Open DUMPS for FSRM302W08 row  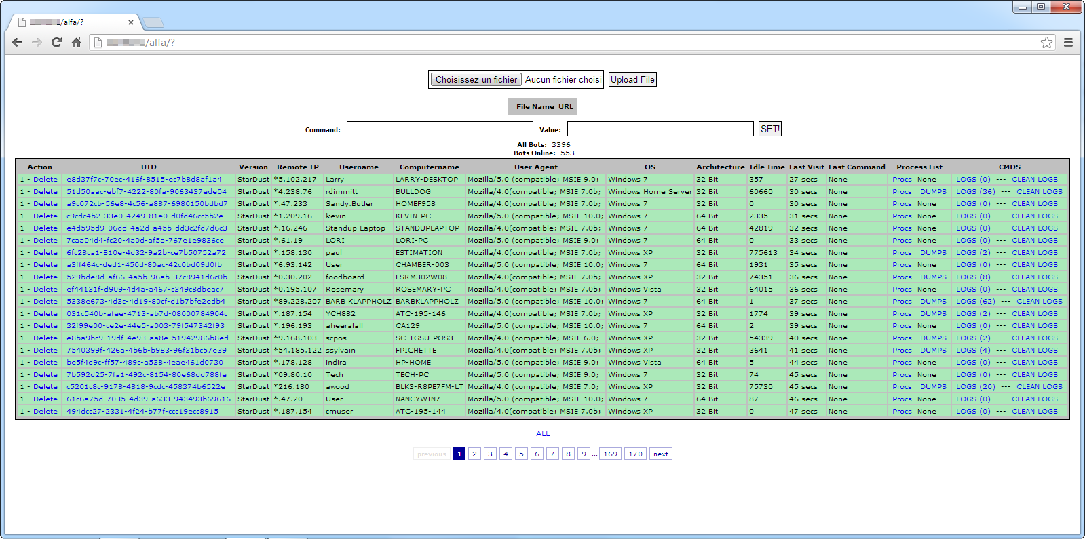pyautogui.click(x=933, y=277)
